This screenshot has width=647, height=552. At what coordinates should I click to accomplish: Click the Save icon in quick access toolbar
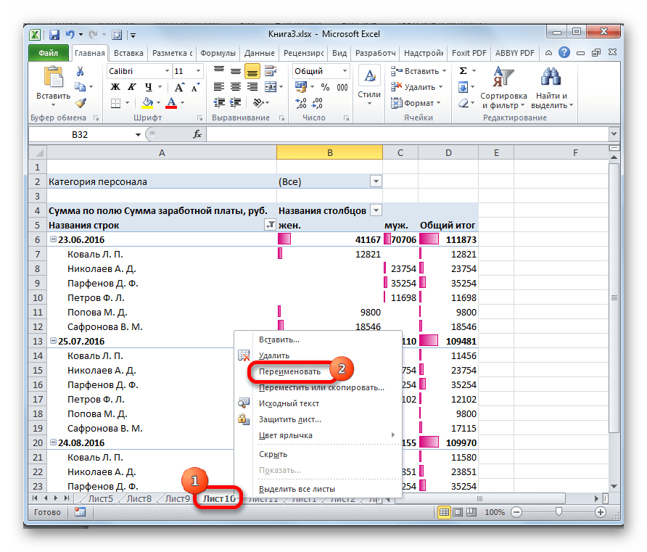click(54, 34)
